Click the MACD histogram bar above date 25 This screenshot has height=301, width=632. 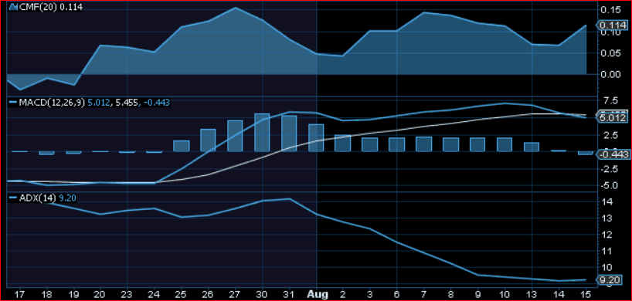[x=182, y=146]
